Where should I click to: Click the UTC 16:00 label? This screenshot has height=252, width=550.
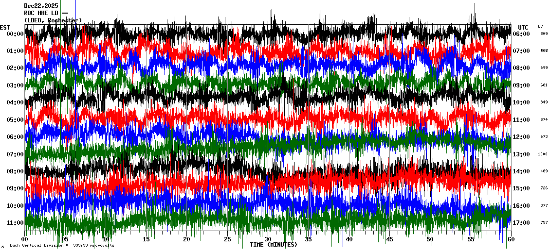click(521, 205)
